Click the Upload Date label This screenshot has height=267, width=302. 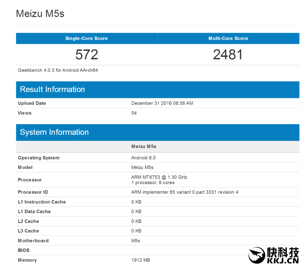point(32,103)
